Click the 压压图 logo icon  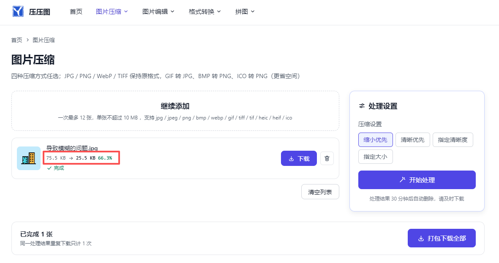tap(18, 11)
